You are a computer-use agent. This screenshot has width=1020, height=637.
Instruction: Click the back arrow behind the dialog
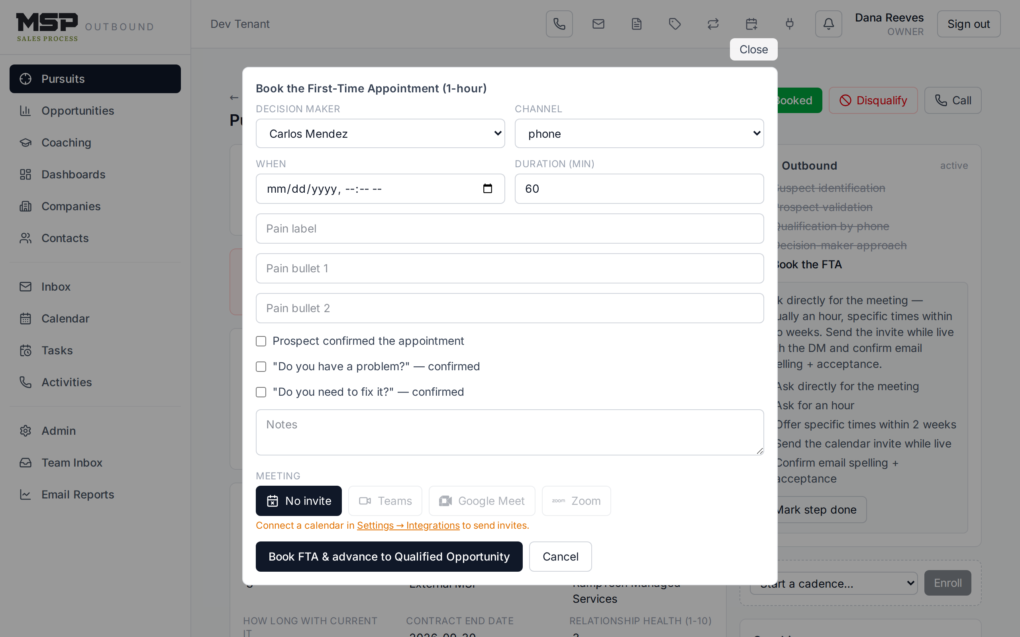234,98
